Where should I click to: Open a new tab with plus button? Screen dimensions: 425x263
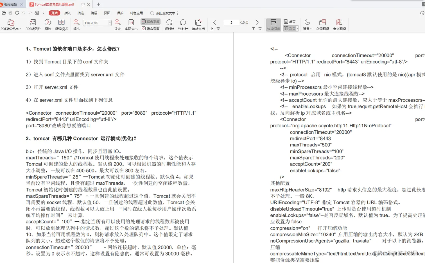(99, 4)
